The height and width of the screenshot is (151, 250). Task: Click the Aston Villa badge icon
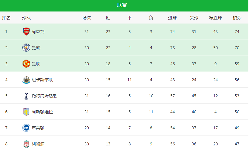coord(26,112)
